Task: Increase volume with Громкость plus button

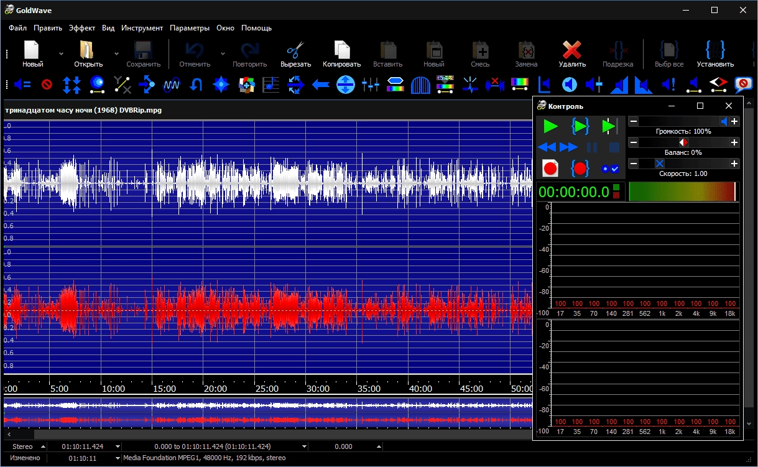Action: (734, 122)
